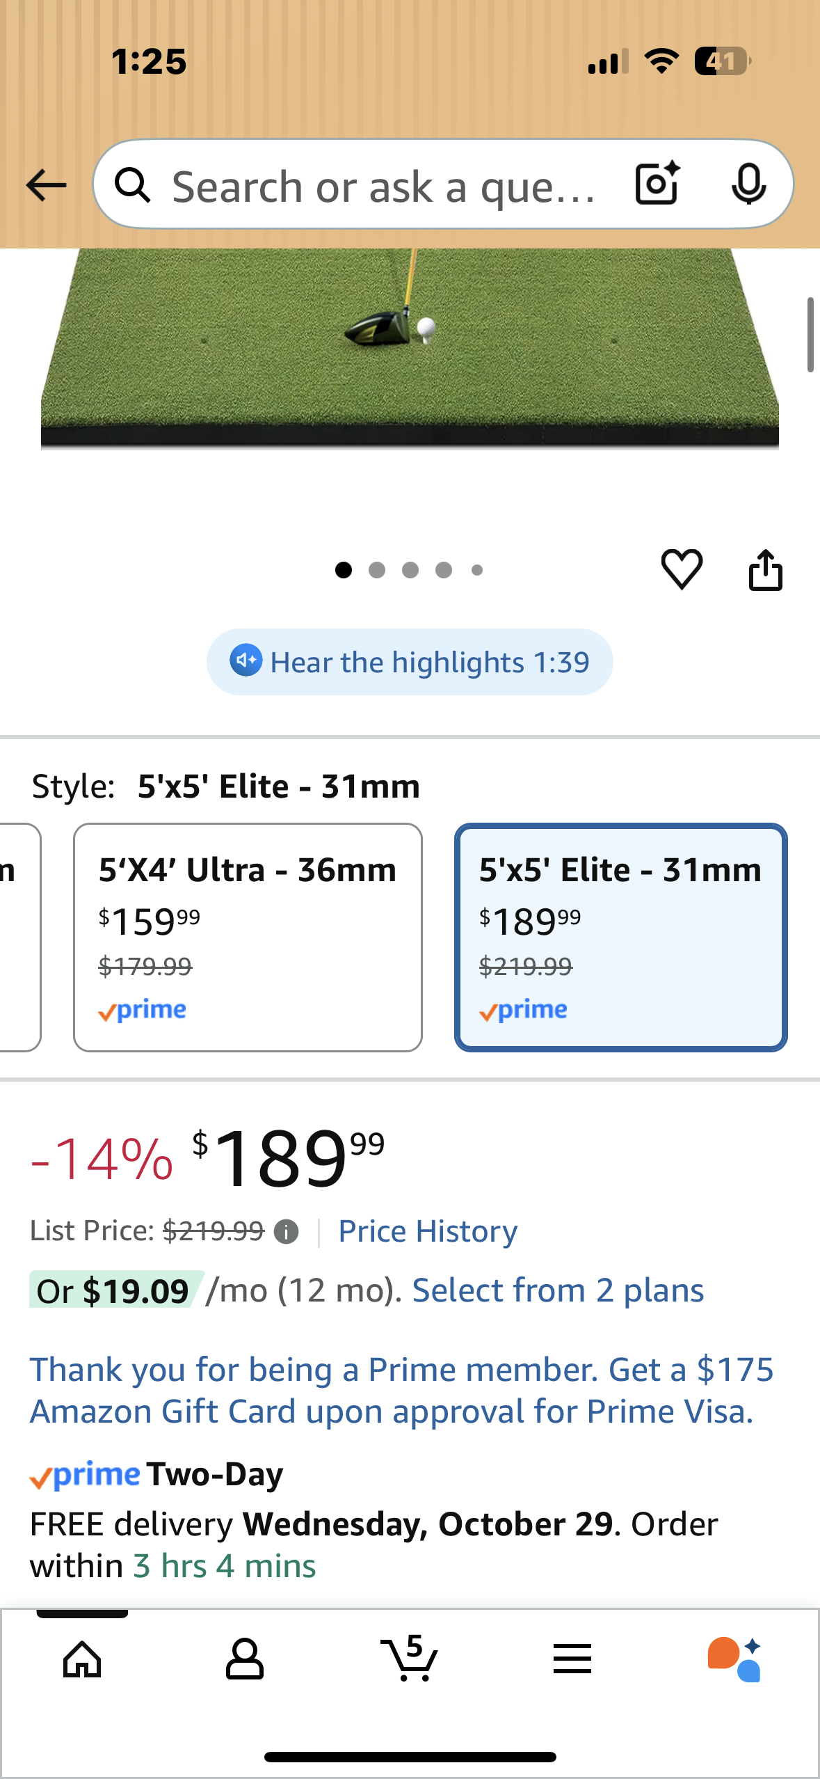The image size is (820, 1779).
Task: Launch the Rufus AI assistant icon
Action: 734,1659
